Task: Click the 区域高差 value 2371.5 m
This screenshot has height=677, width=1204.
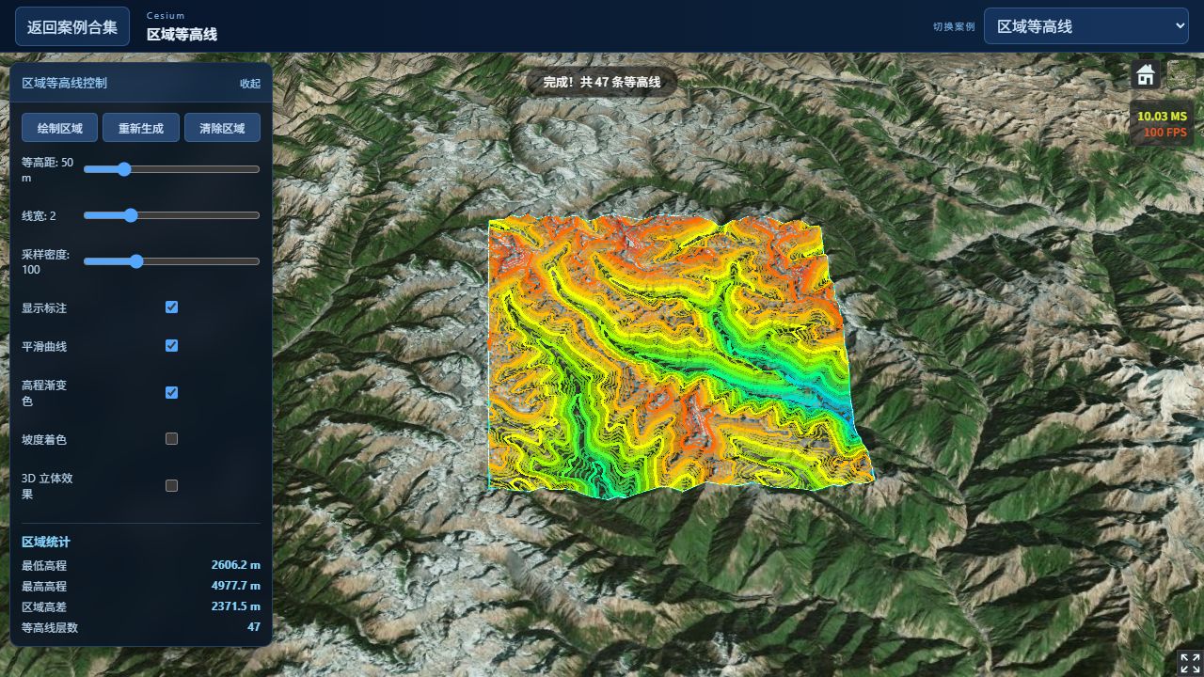Action: tap(235, 606)
